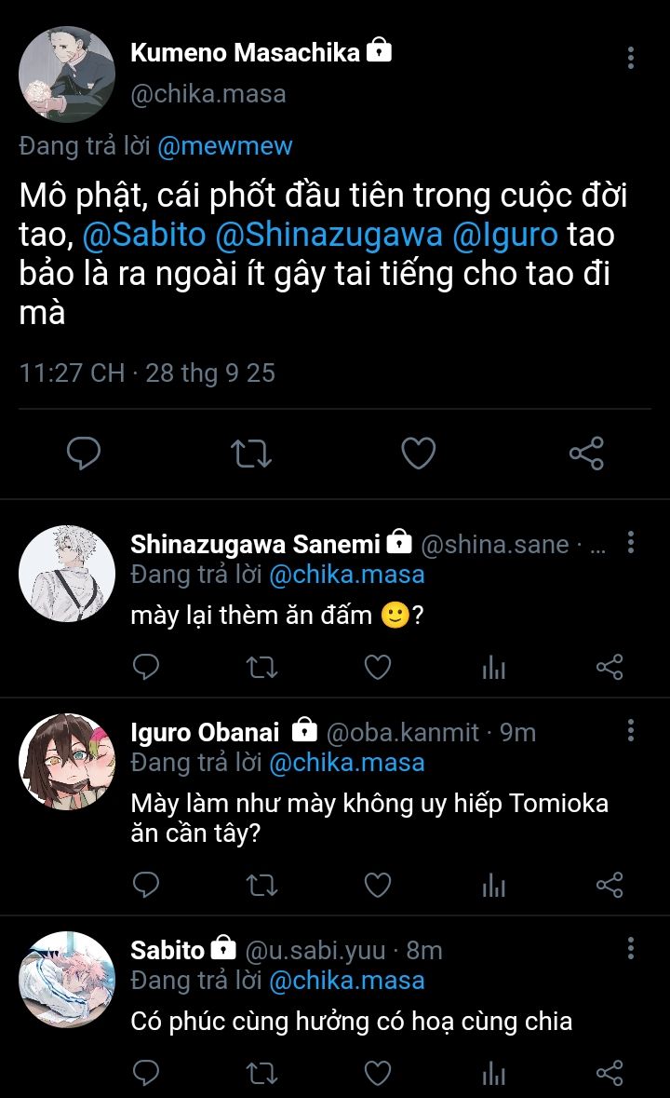View analytics for Sabito's reply
The image size is (670, 1098).
coord(493,1072)
